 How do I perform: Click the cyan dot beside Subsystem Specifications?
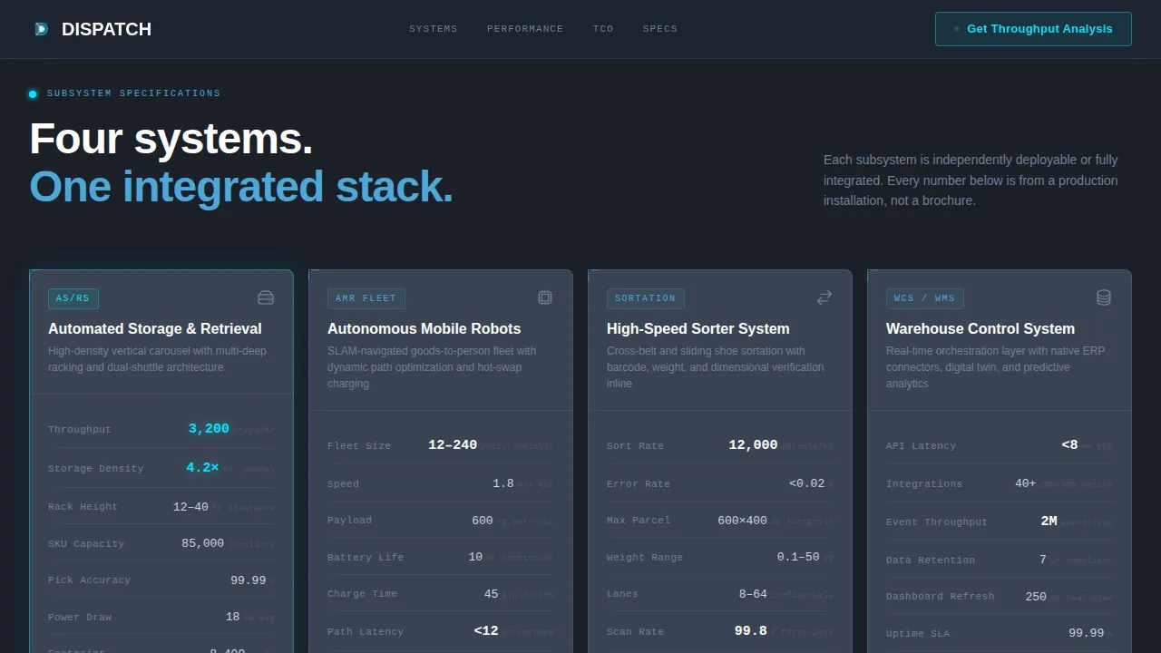pos(33,93)
